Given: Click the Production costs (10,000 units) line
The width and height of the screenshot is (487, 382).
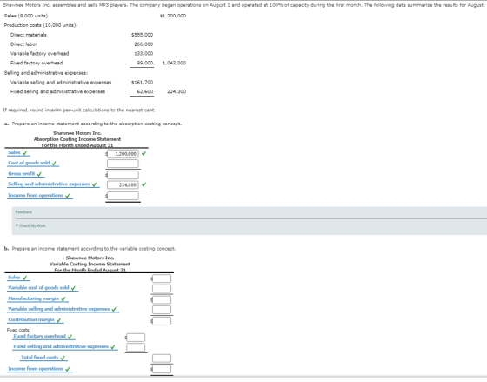Looking at the screenshot, I should point(41,25).
